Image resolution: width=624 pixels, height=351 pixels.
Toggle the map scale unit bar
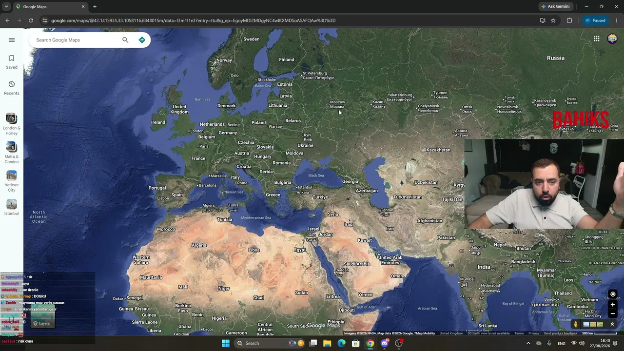click(x=600, y=333)
